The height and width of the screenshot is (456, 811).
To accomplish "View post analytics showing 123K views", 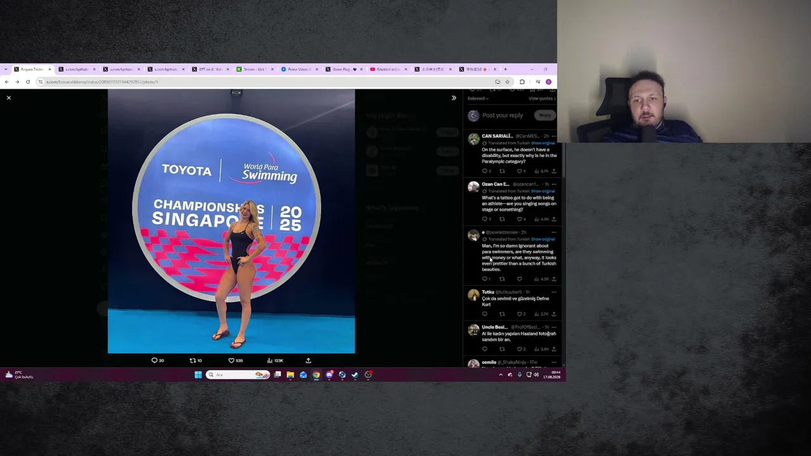I will click(275, 360).
